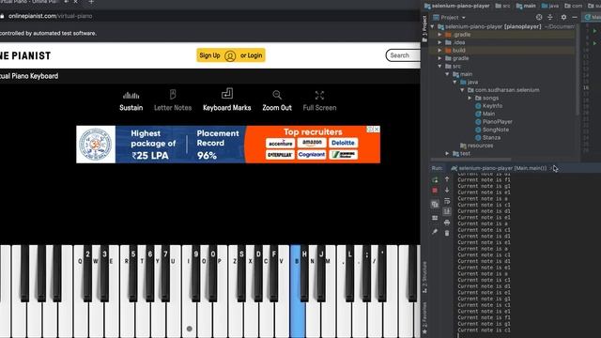Viewport: 601px width, 338px height.
Task: Expand the .idea folder
Action: [x=440, y=42]
